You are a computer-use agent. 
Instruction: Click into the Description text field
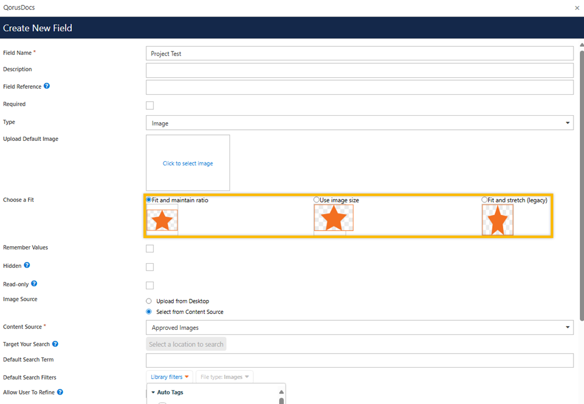click(359, 71)
